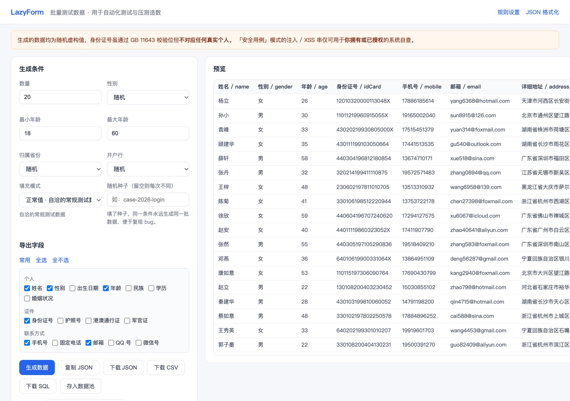Click the 全不选 link
The width and height of the screenshot is (570, 401).
61,260
